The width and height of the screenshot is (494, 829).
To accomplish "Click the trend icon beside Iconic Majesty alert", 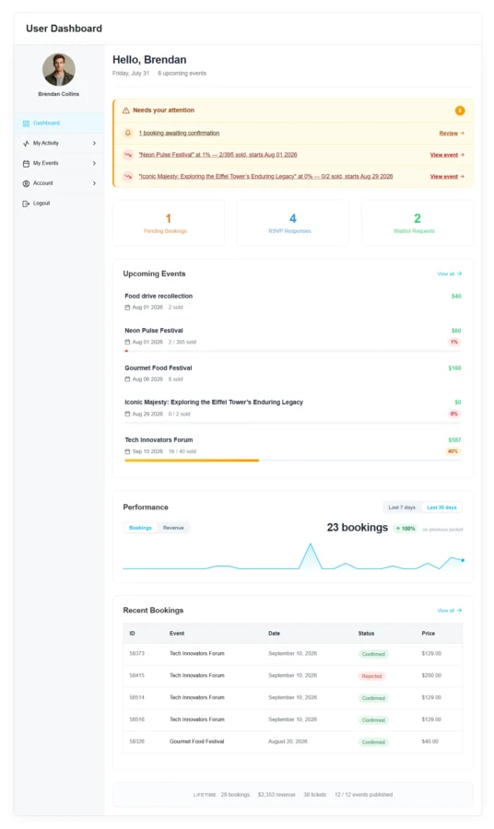I will (127, 177).
